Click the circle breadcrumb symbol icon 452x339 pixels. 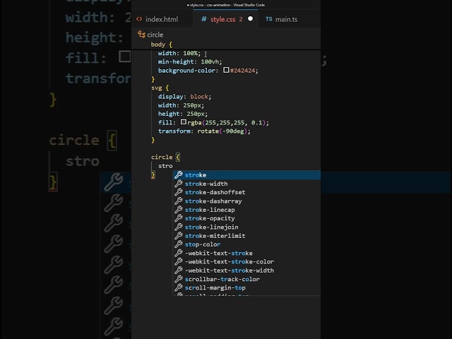[141, 35]
